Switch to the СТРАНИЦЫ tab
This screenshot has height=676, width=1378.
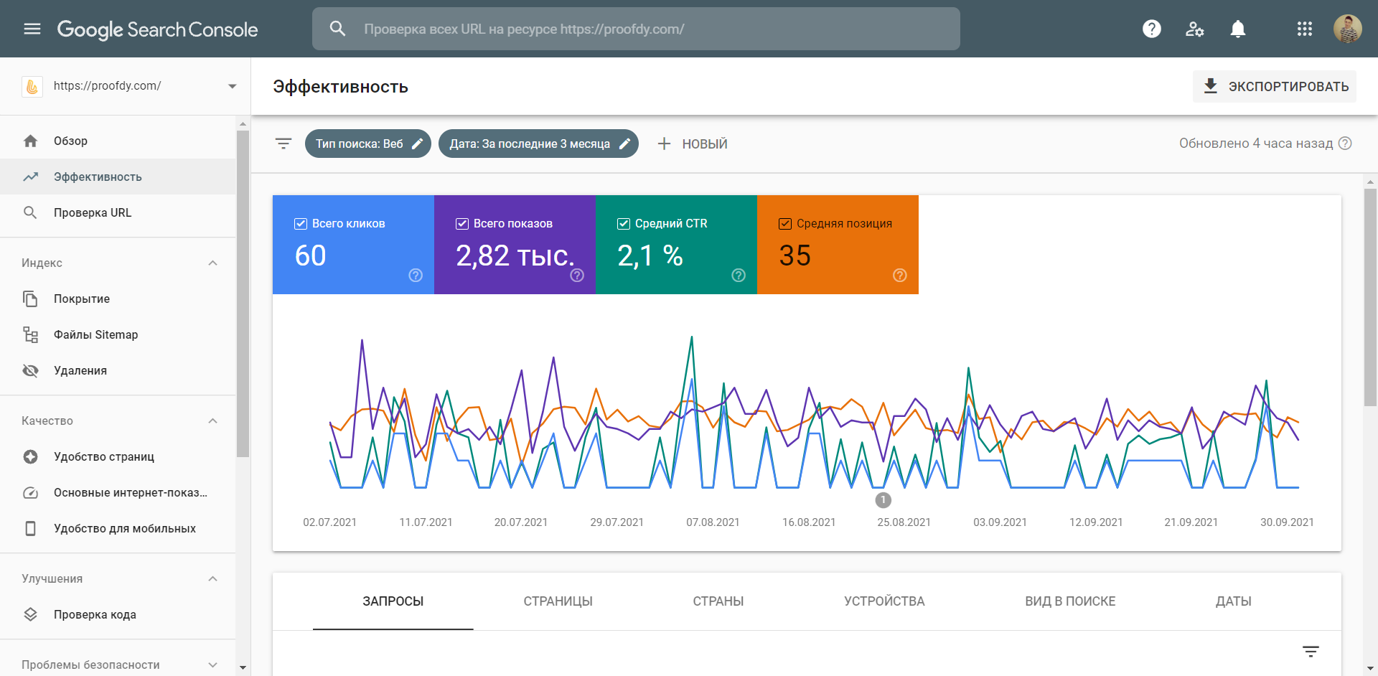pyautogui.click(x=558, y=601)
